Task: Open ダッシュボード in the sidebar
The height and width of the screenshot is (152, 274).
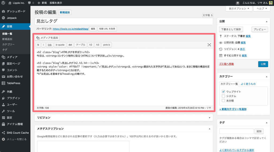Action: (15, 11)
